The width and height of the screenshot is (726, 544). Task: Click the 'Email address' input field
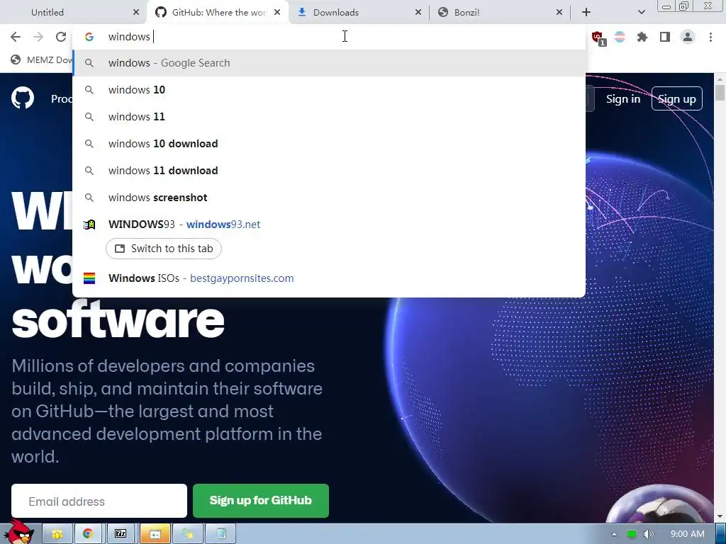point(99,501)
